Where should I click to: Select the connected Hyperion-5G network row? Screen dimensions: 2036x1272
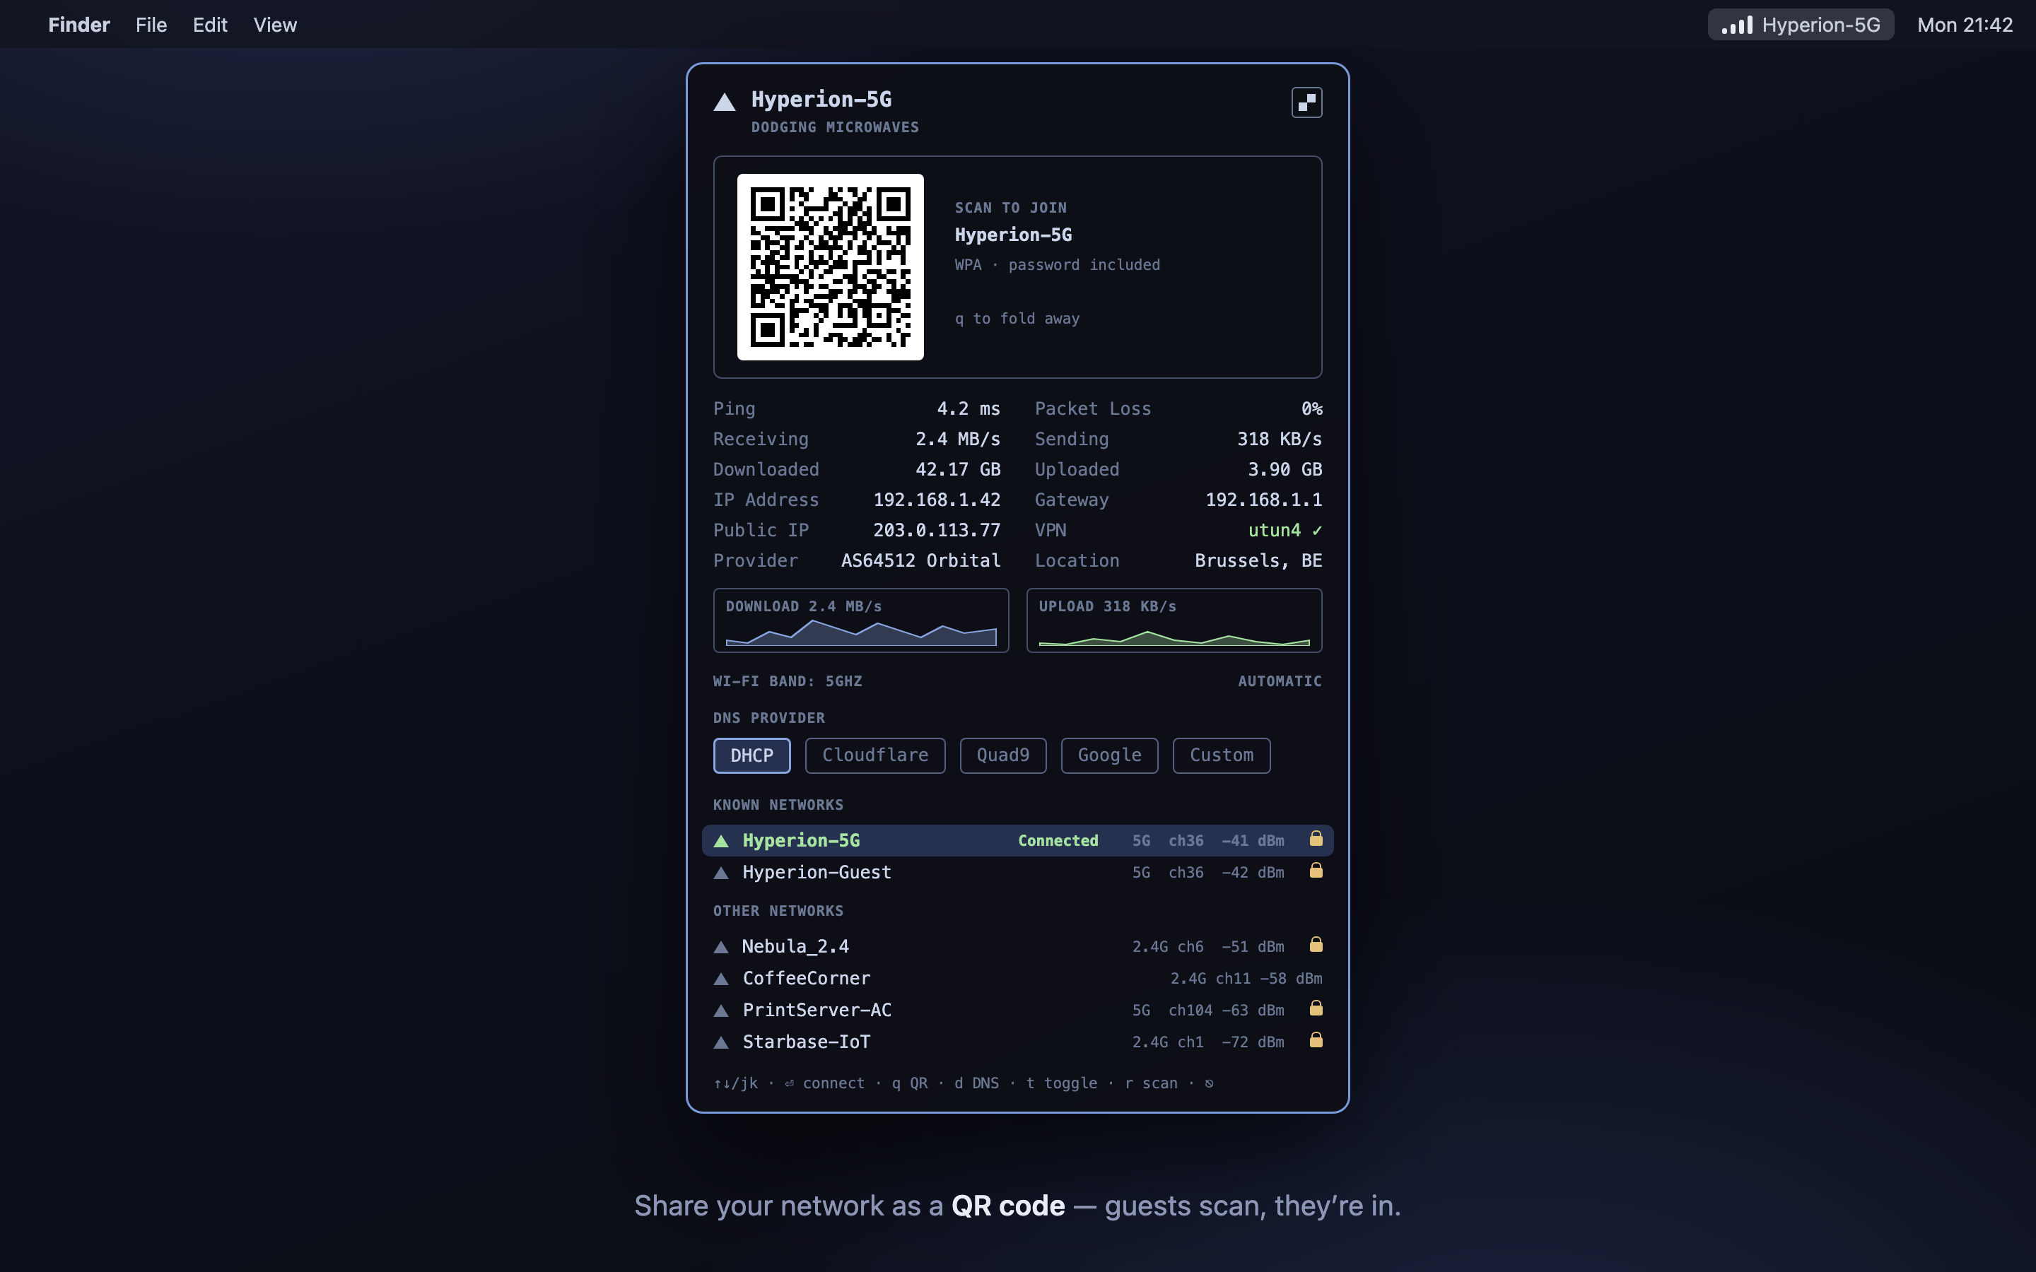click(1018, 840)
